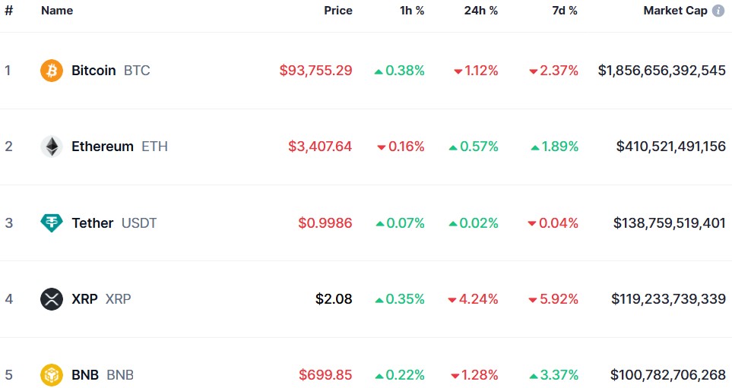
Task: Open the Bitcoin name link
Action: (93, 71)
